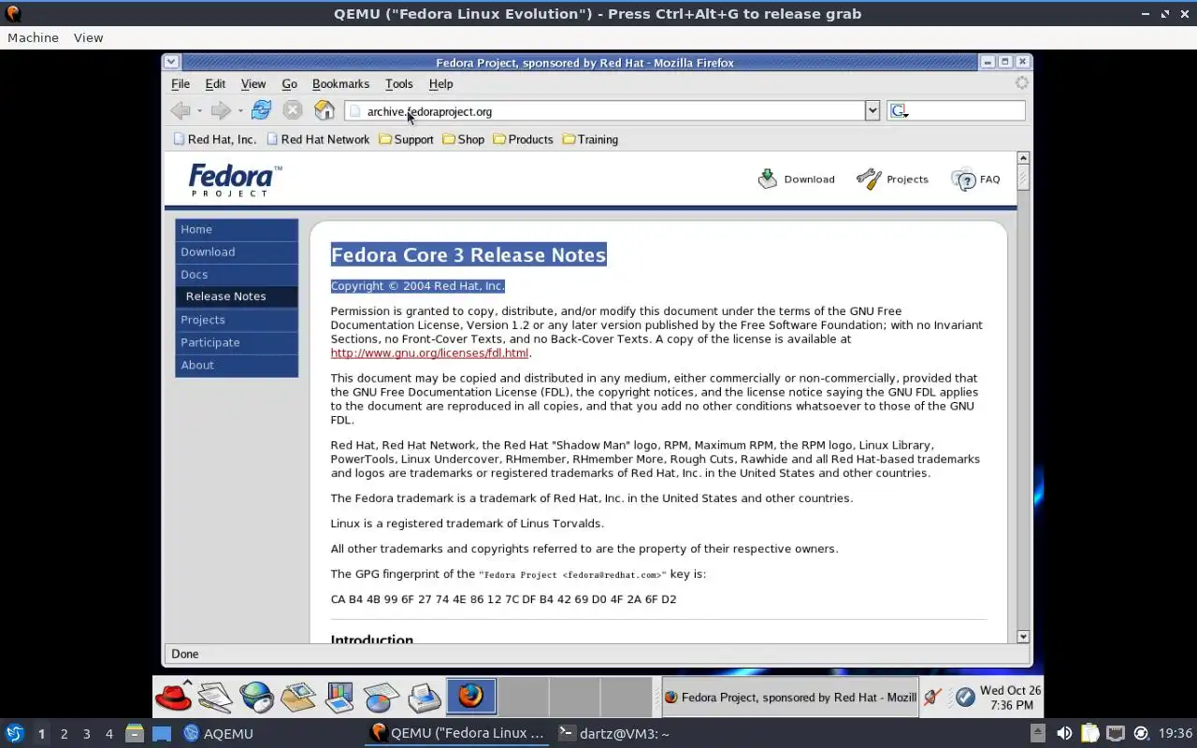This screenshot has height=748, width=1197.
Task: Click the Firefox icon in workspace switcher
Action: click(x=471, y=697)
